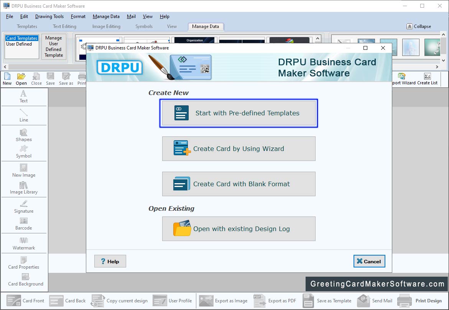Switch to the Text Editing ribbon tab
The image size is (449, 310).
coord(64,26)
